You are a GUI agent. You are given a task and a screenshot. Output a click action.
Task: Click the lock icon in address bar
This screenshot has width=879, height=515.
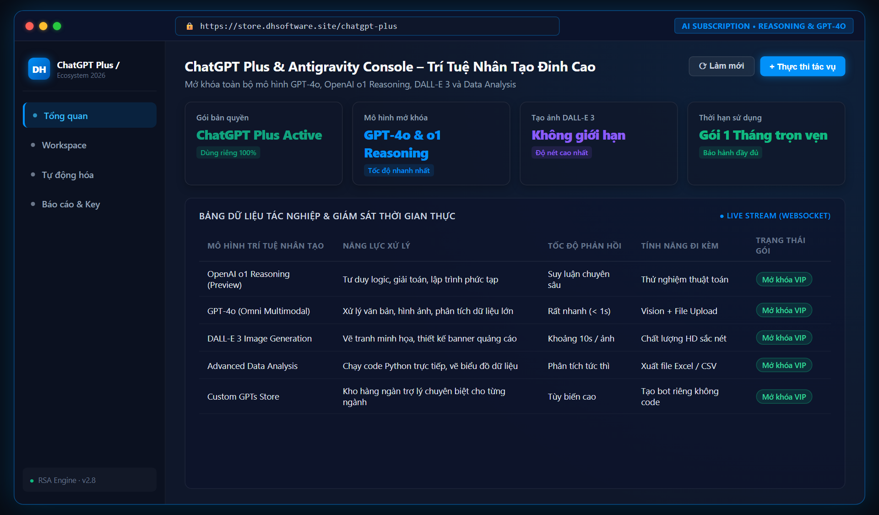coord(190,26)
